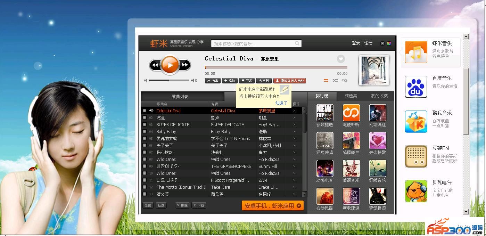
Task: Open the 新歌速递 chart icon
Action: [x=351, y=196]
